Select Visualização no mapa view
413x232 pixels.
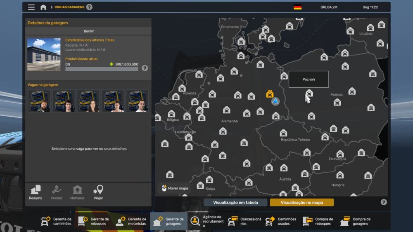click(302, 202)
